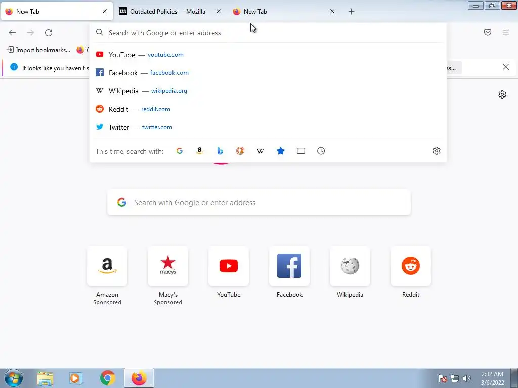This screenshot has width=518, height=388.
Task: Open a new tab with plus button
Action: [351, 12]
